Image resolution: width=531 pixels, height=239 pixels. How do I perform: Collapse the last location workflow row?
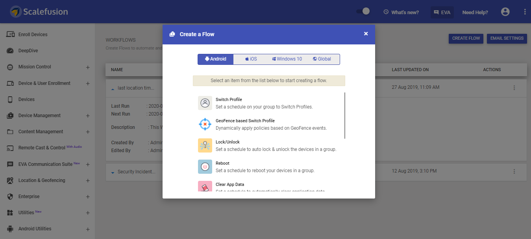click(x=113, y=89)
